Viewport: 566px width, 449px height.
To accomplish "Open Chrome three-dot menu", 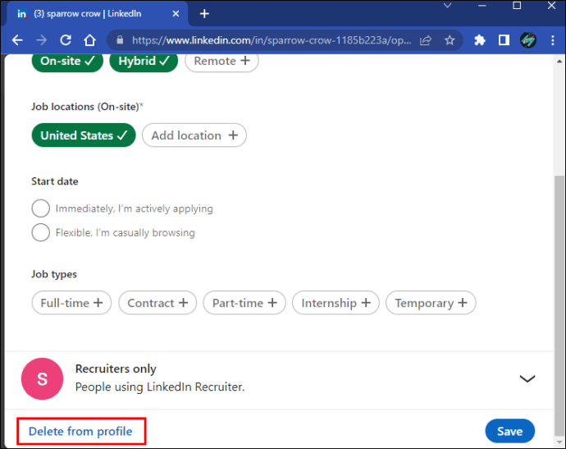I will click(553, 40).
